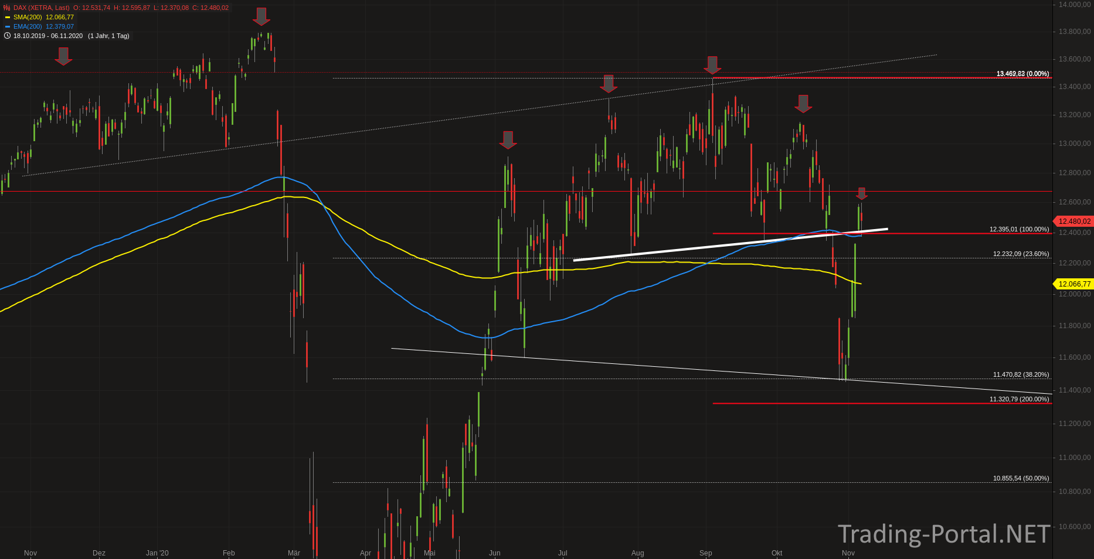Select the DAX (XETRA, Last) legend title
The image size is (1094, 559).
(41, 8)
